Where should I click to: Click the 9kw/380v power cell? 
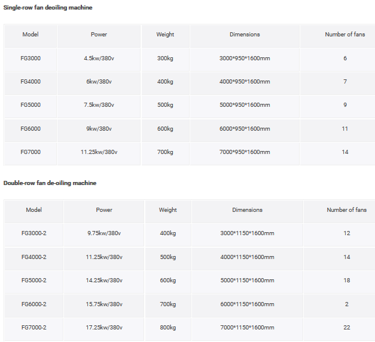pyautogui.click(x=99, y=129)
